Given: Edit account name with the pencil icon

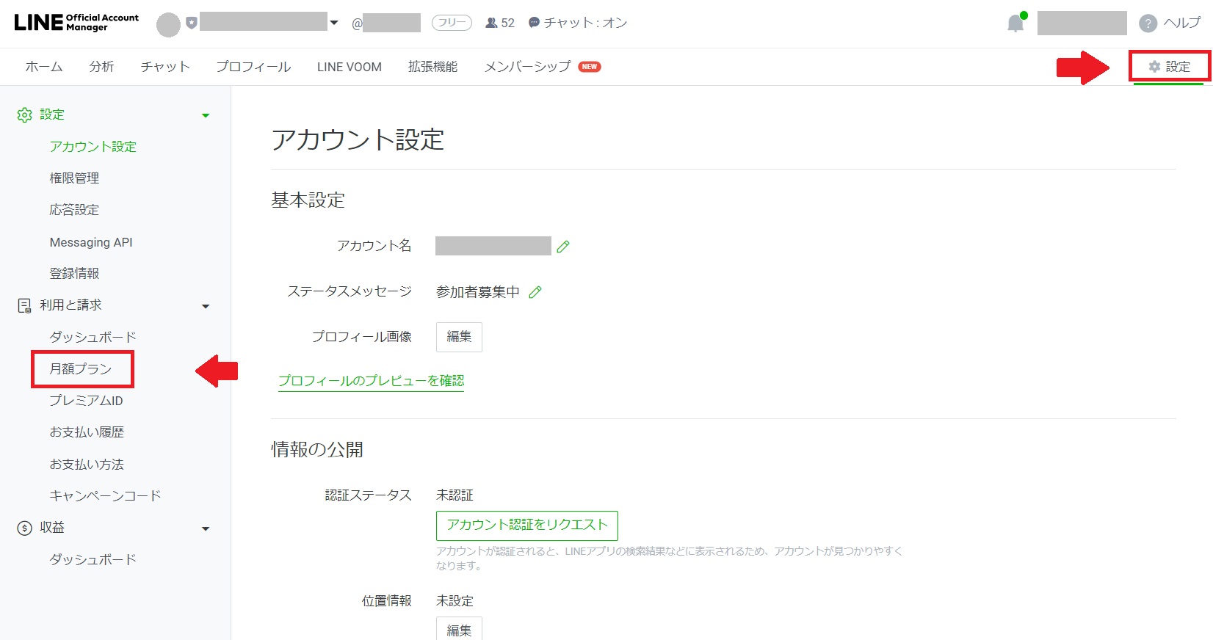Looking at the screenshot, I should (563, 247).
